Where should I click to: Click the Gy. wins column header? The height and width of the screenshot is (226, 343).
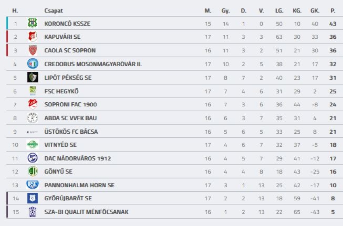(225, 11)
